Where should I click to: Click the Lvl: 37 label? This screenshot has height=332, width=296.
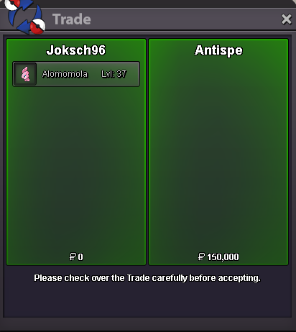point(114,74)
